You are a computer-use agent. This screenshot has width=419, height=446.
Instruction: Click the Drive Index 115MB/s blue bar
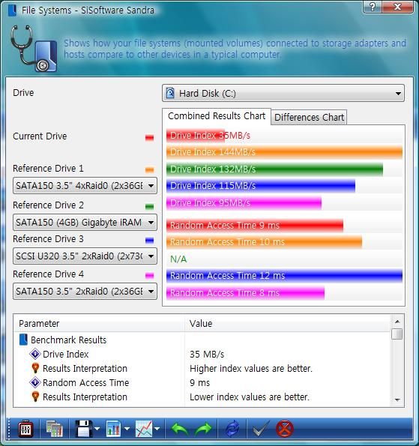pyautogui.click(x=261, y=186)
